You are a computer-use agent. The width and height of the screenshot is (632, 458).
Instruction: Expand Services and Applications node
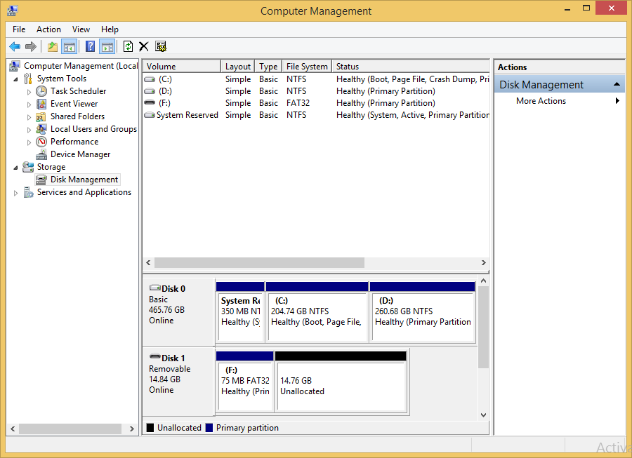[x=15, y=193]
